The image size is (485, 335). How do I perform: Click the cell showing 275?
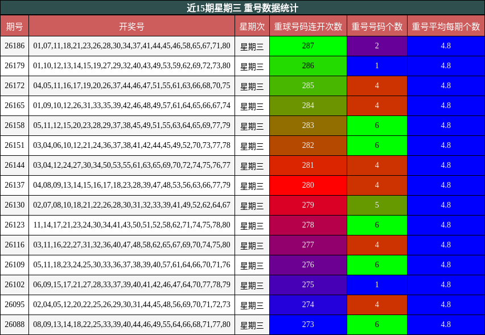[x=308, y=284]
